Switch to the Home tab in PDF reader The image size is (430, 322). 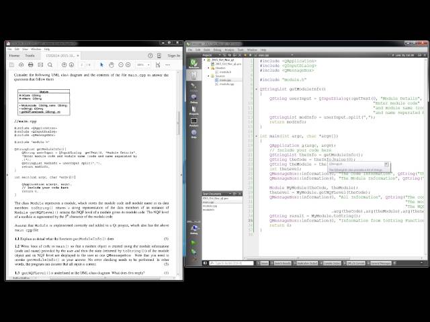tap(15, 56)
